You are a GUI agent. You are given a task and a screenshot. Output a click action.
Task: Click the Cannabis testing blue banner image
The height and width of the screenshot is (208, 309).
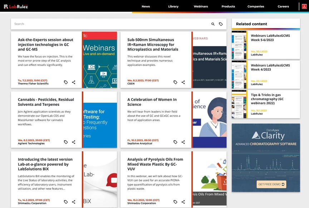tap(100, 119)
